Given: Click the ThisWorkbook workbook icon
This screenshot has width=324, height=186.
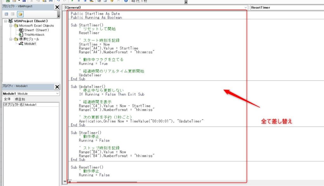Looking at the screenshot, I should click(x=21, y=34).
